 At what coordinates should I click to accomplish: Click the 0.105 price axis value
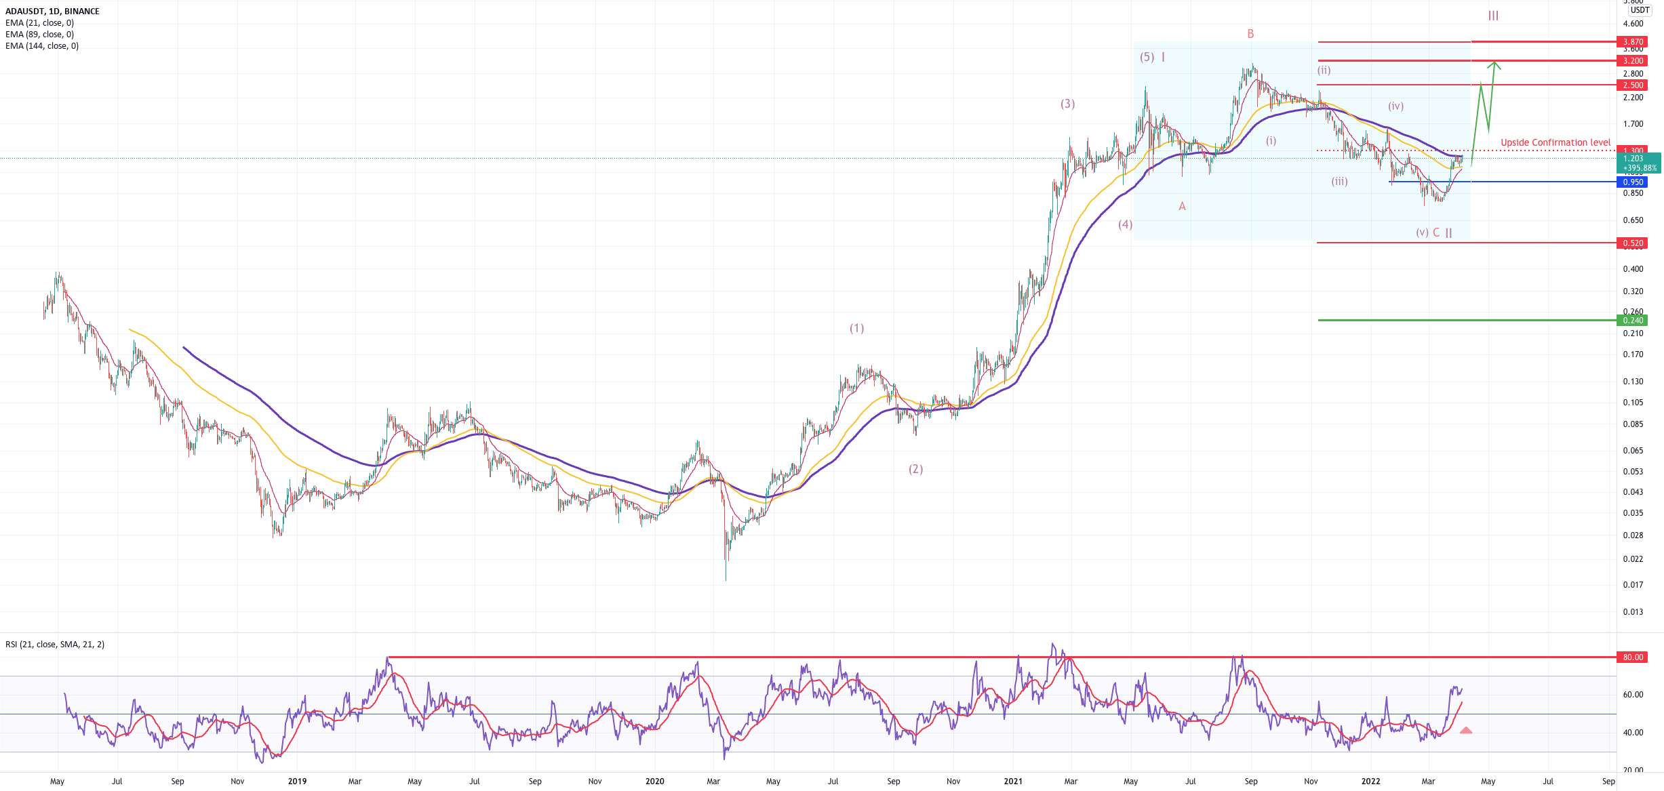(1633, 403)
